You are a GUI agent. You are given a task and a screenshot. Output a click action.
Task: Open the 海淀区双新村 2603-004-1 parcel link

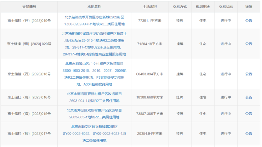pyautogui.click(x=94, y=97)
